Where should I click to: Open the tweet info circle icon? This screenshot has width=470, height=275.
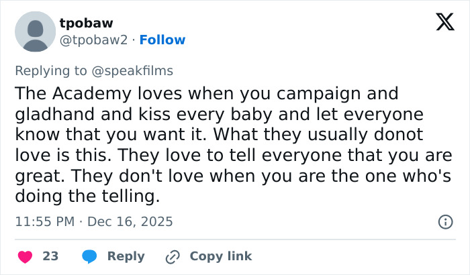(x=445, y=221)
